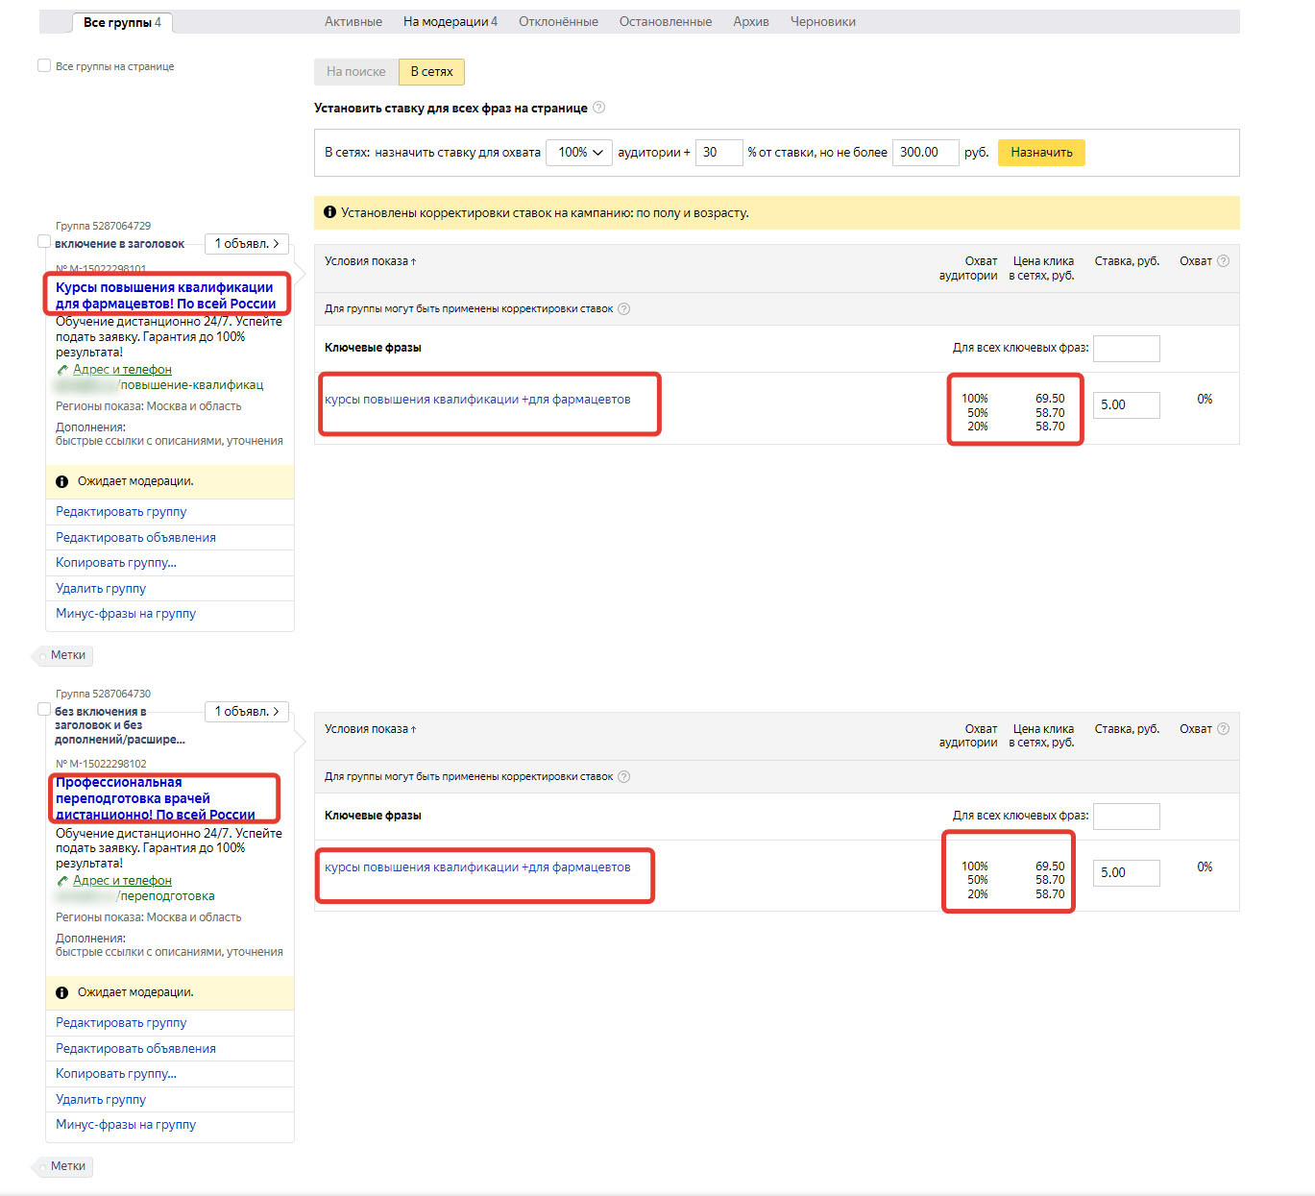The width and height of the screenshot is (1315, 1196).
Task: Open Метки tag under first group
Action: (63, 655)
